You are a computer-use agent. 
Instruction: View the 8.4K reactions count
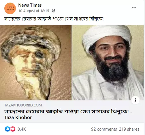22,129
